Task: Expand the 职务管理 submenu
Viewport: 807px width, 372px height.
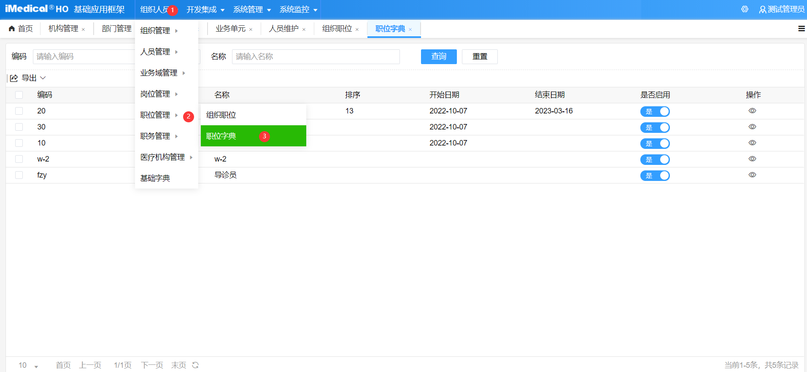Action: (167, 136)
